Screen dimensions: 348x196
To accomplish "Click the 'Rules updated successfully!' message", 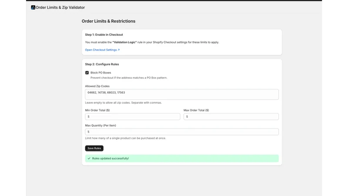I will 110,159.
